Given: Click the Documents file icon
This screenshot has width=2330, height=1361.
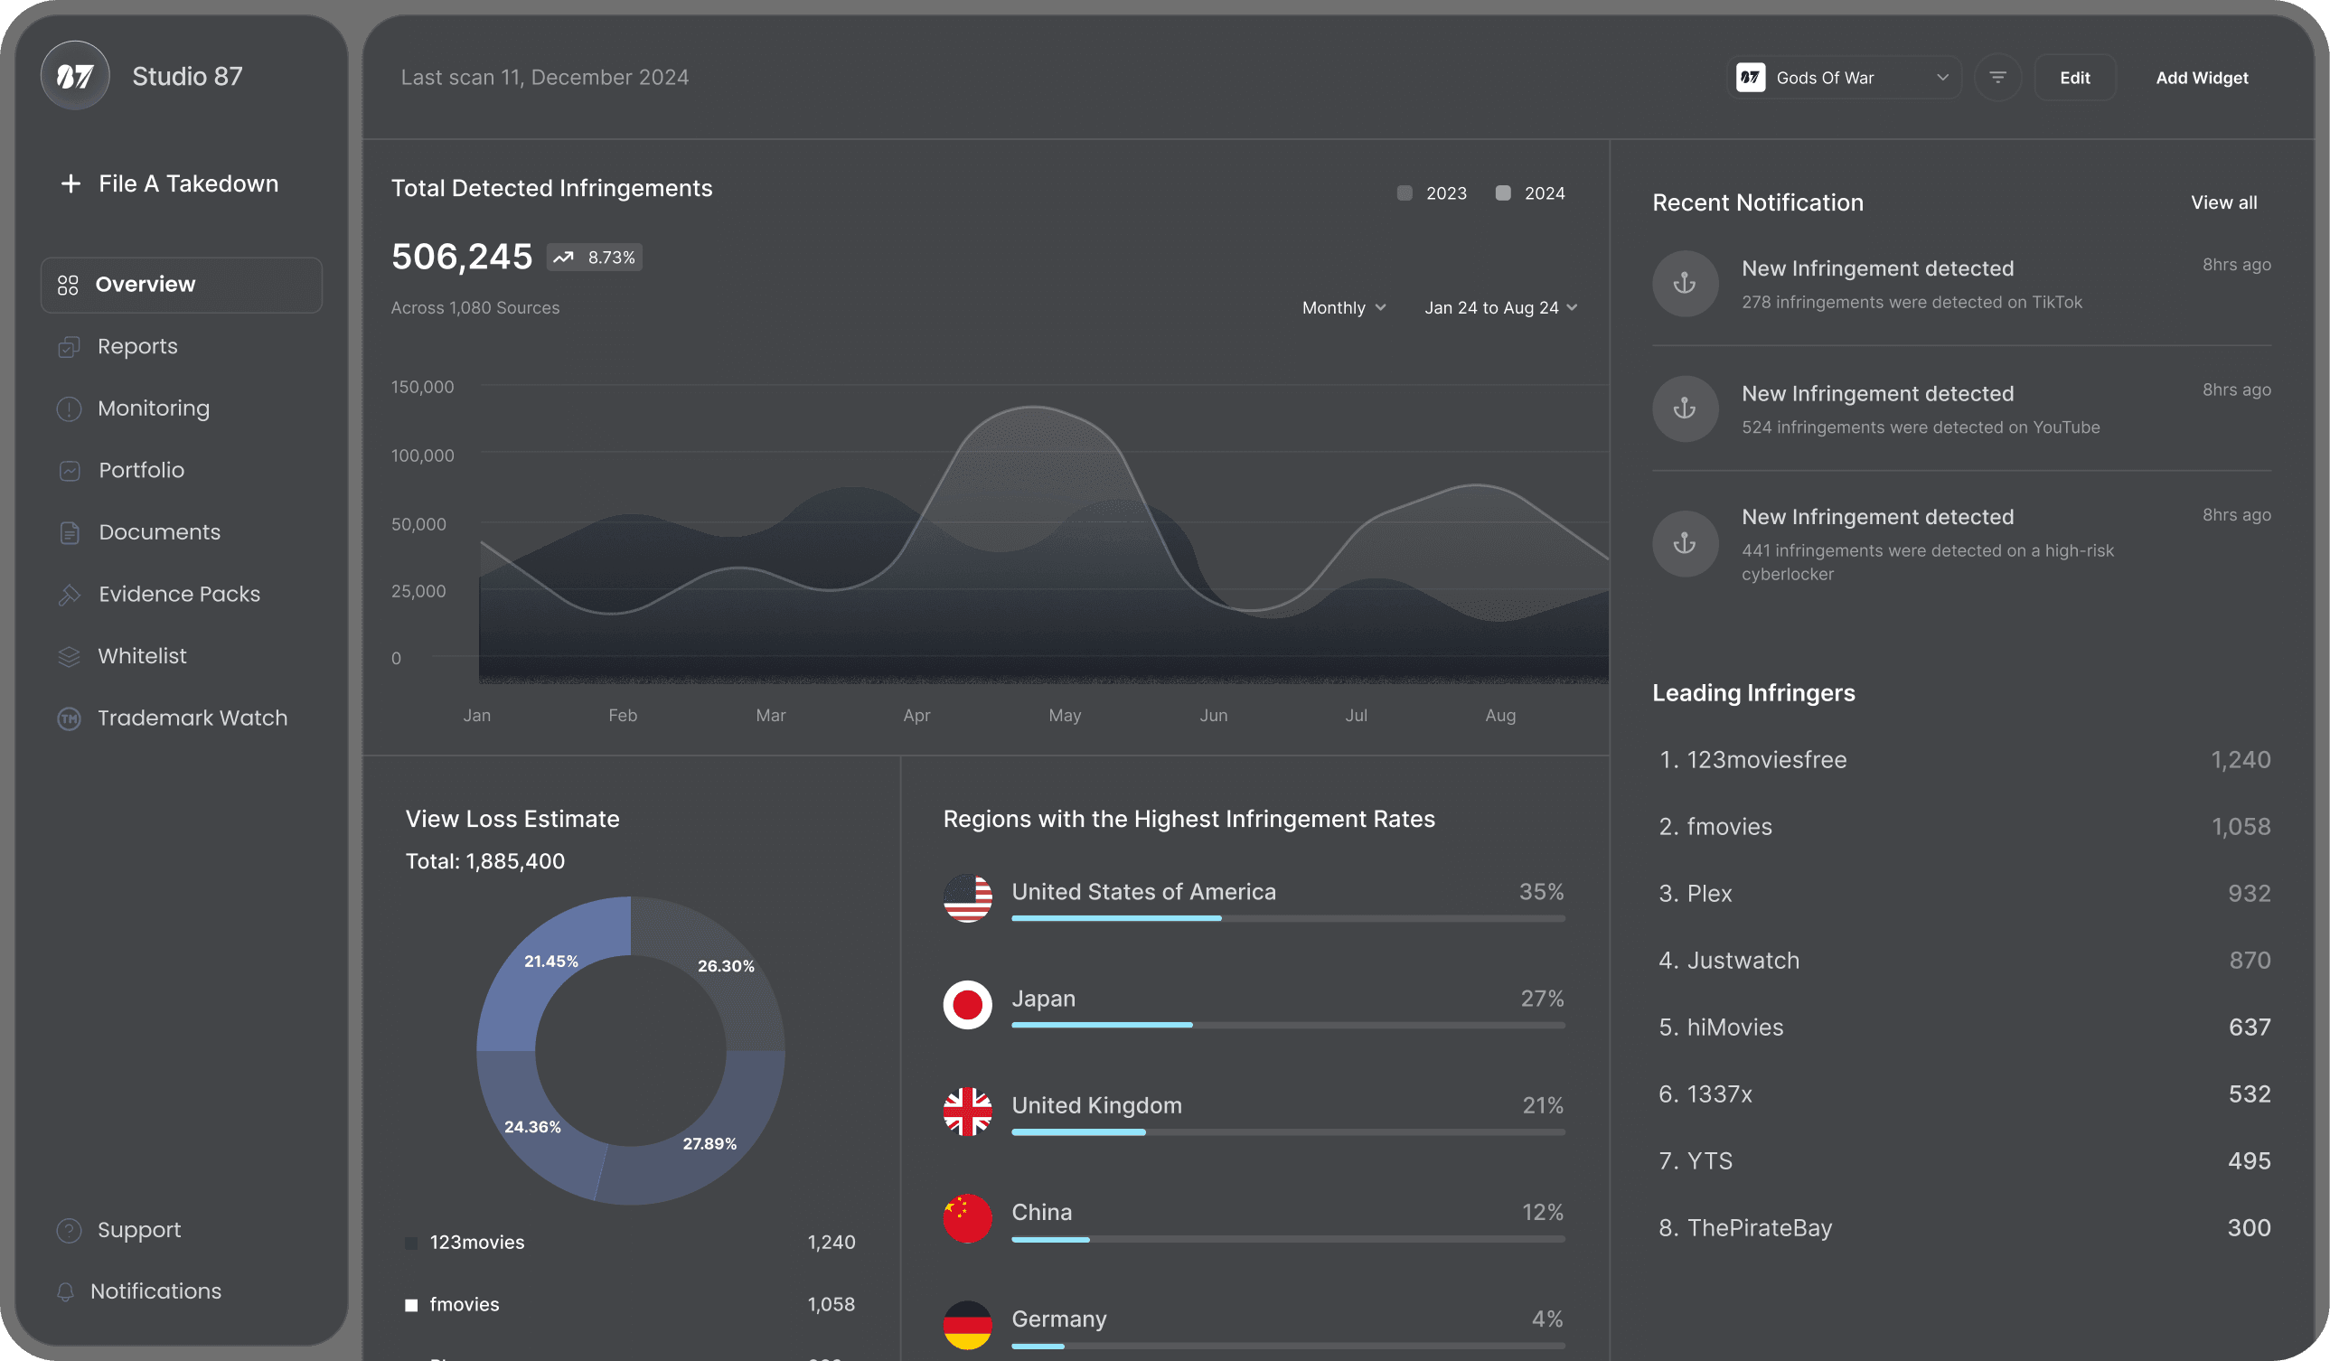Looking at the screenshot, I should point(70,532).
